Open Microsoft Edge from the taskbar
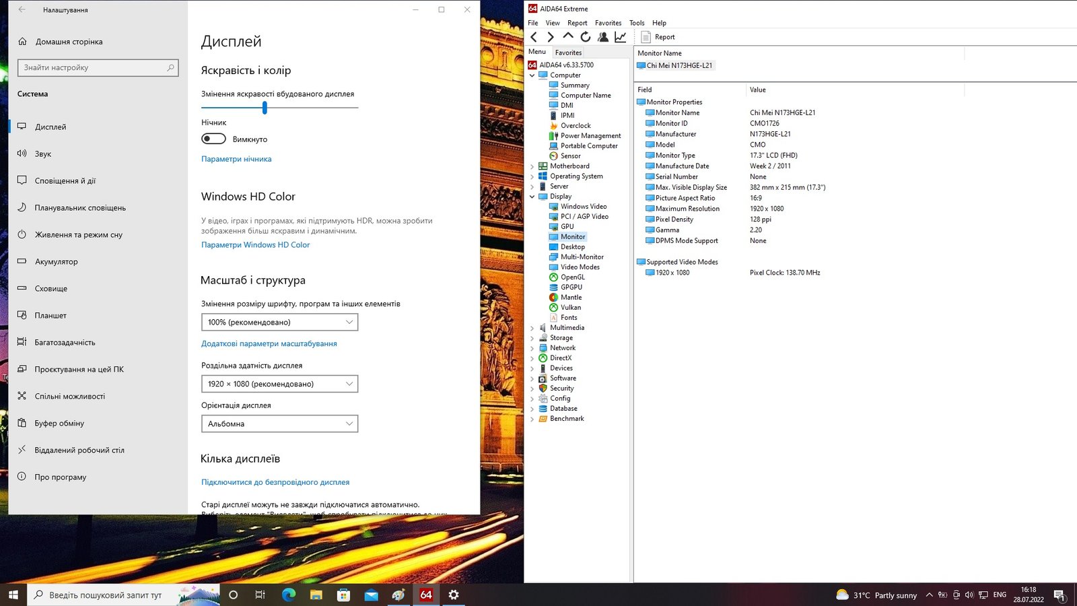 click(x=289, y=595)
